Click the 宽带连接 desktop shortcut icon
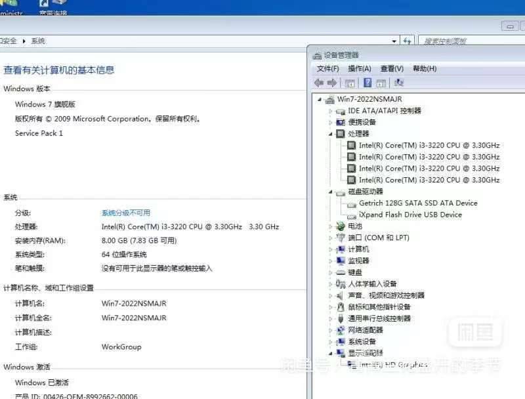Screen dimensions: 525x399 coord(53,7)
